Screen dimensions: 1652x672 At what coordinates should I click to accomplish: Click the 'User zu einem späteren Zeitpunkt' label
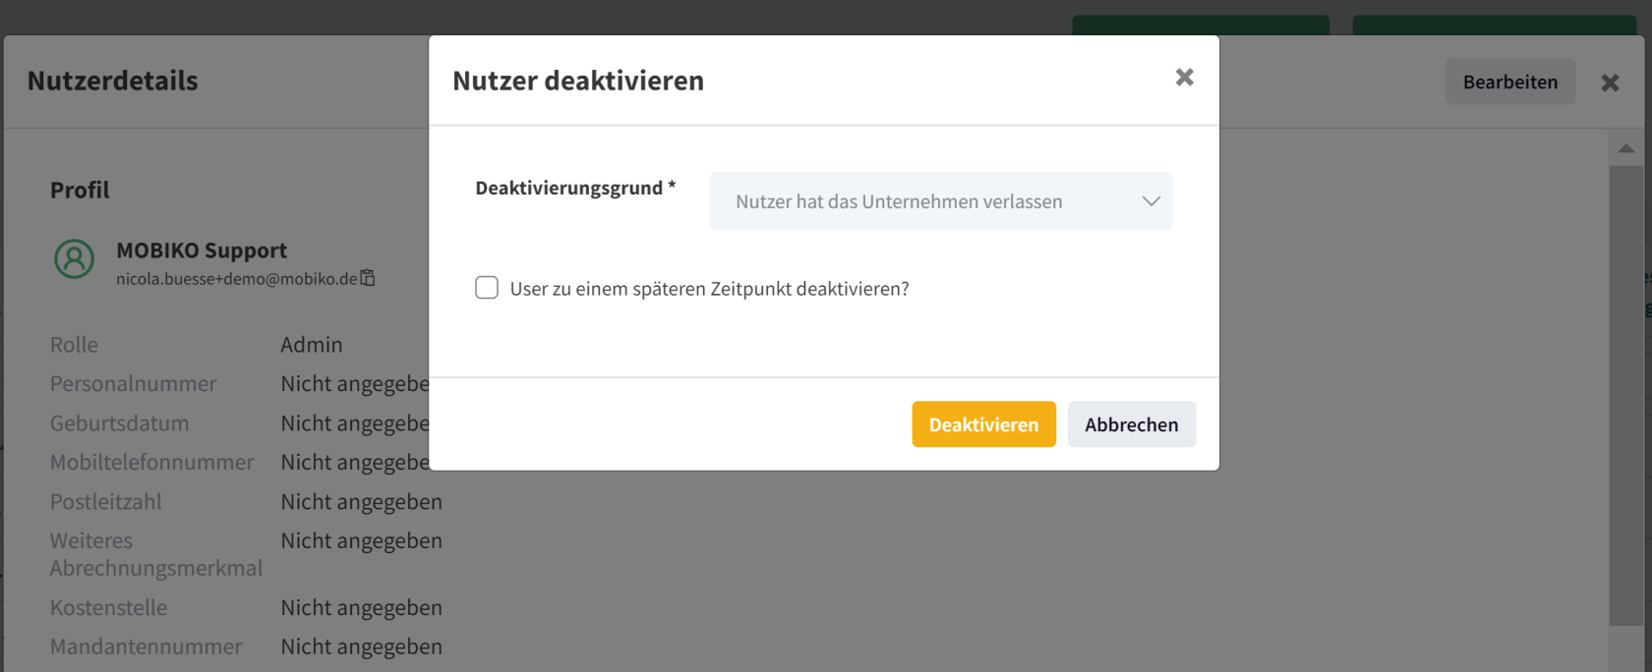[x=708, y=289]
